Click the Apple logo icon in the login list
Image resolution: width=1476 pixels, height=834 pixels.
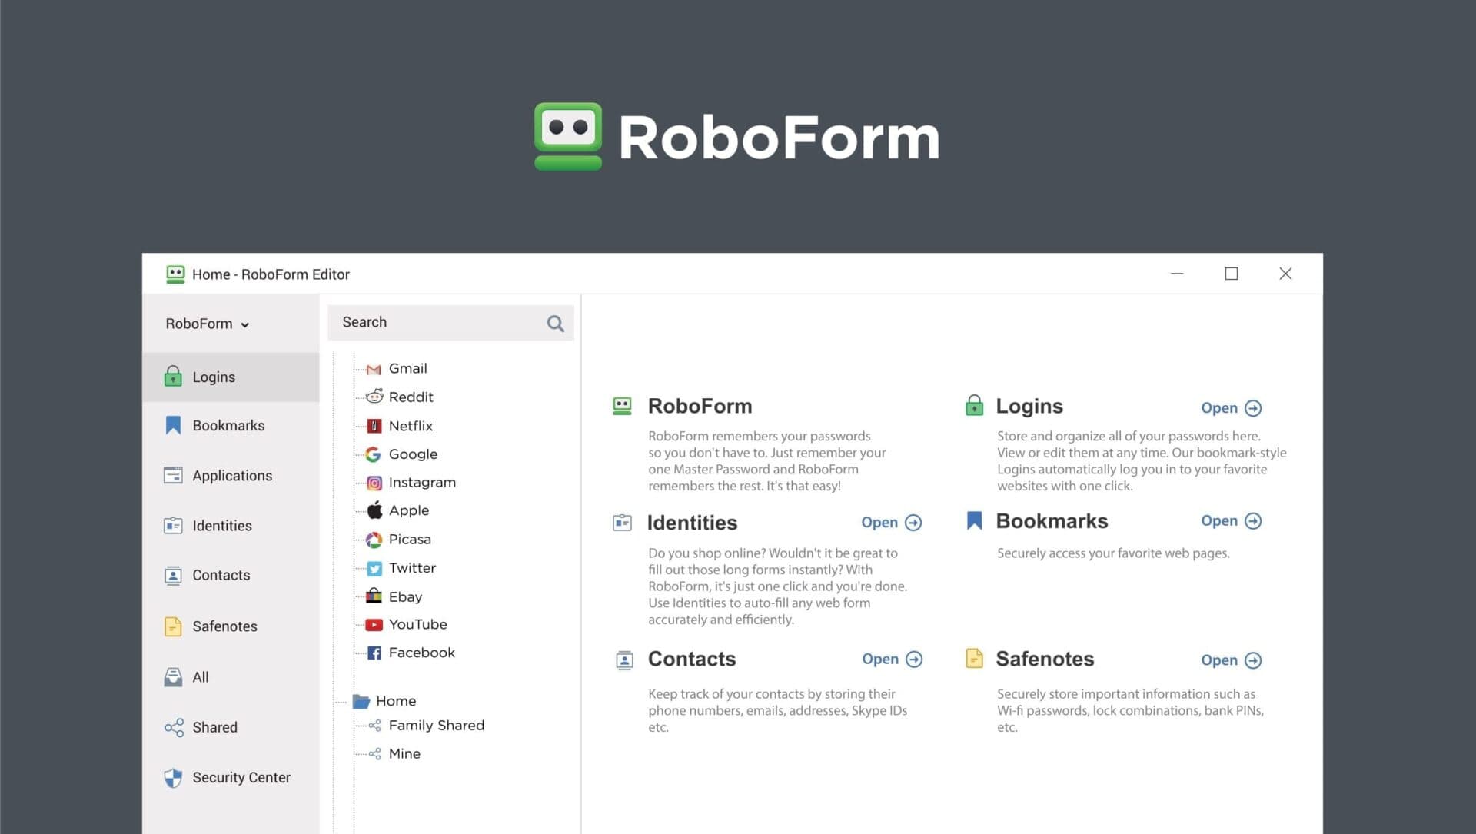tap(374, 510)
